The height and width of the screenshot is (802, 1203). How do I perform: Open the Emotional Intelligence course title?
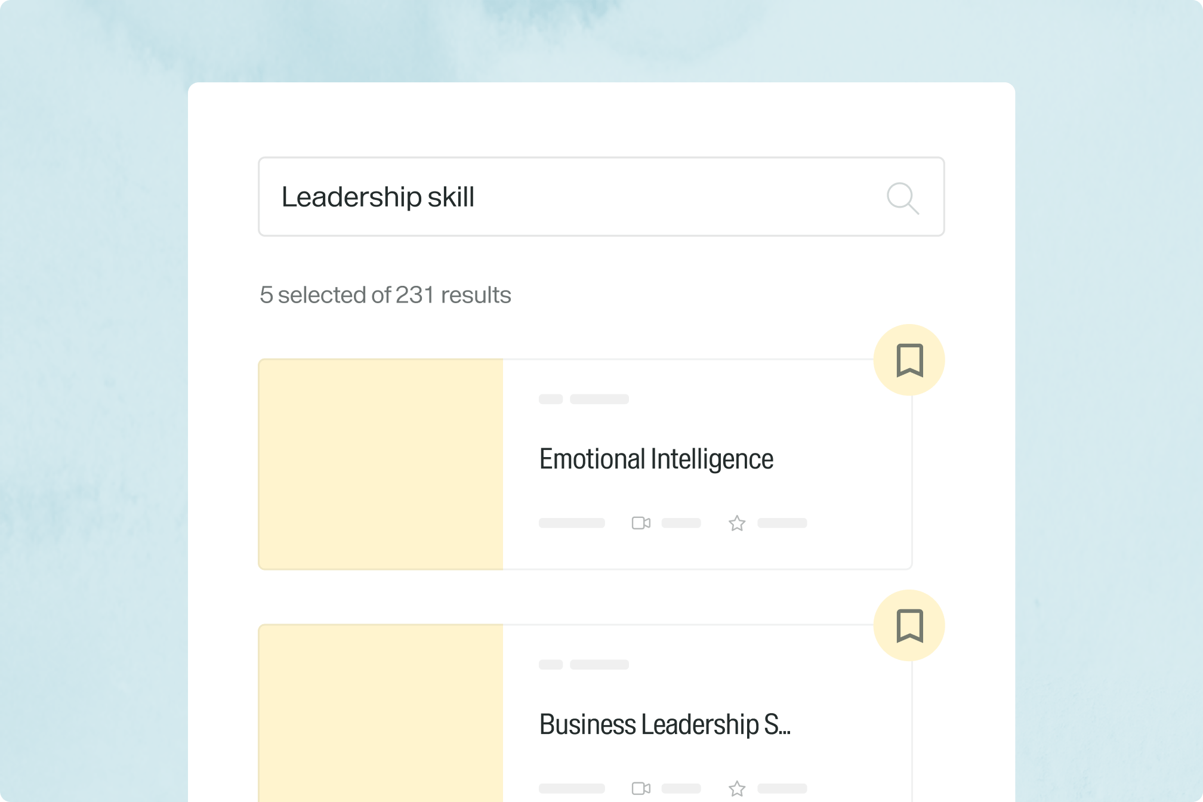coord(656,459)
